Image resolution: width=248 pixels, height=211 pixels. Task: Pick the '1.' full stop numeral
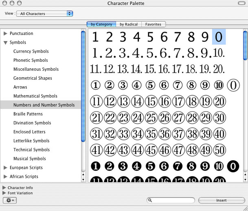coord(97,53)
